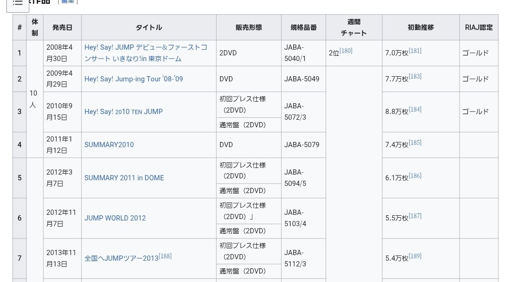Select the 販売形態 column header
The image size is (511, 282).
coord(249,27)
